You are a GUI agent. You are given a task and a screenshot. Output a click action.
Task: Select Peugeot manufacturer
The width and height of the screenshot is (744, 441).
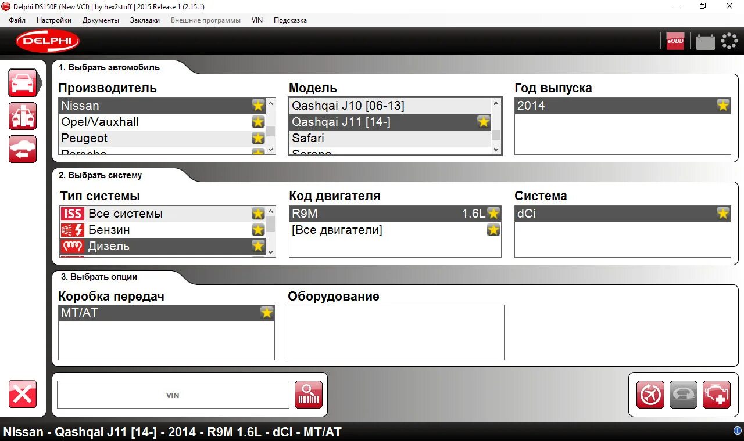pyautogui.click(x=162, y=138)
